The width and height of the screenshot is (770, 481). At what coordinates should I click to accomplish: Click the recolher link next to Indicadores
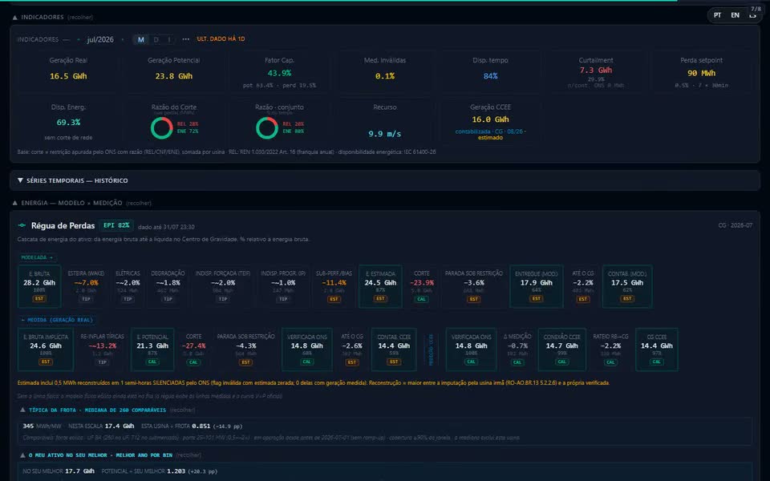(80, 17)
